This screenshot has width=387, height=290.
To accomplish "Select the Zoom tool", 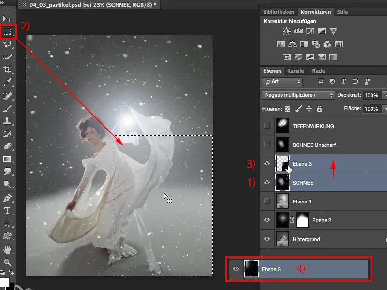I will tap(7, 262).
